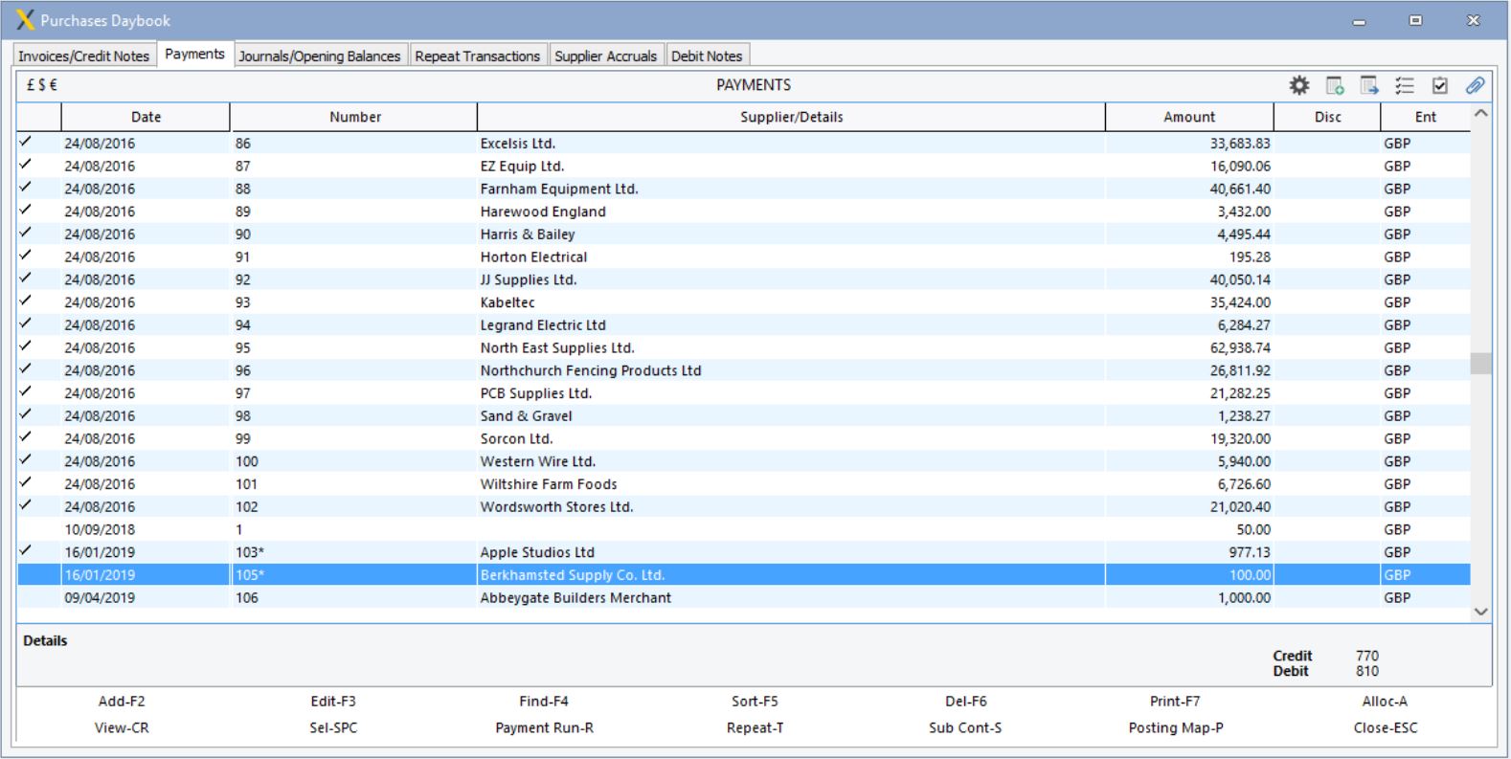Toggle the tick on JJ Supplies Ltd. row
The width and height of the screenshot is (1511, 759).
click(26, 278)
